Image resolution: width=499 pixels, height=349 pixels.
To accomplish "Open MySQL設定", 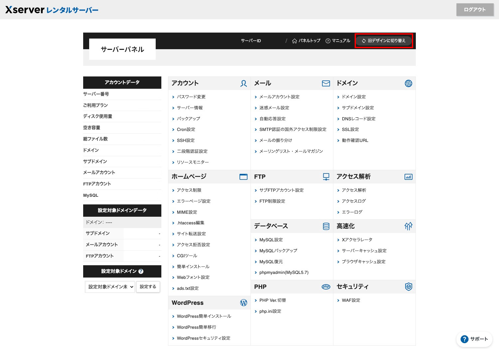I will [x=271, y=240].
